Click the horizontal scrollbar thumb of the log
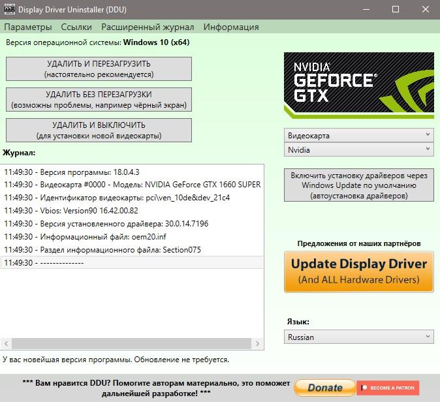Image resolution: width=440 pixels, height=402 pixels. pos(131,343)
